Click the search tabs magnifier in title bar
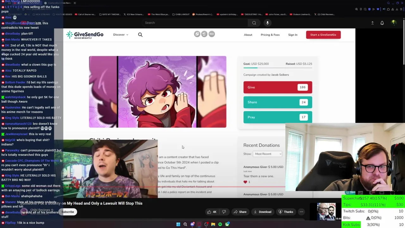The height and width of the screenshot is (228, 405). click(x=388, y=3)
